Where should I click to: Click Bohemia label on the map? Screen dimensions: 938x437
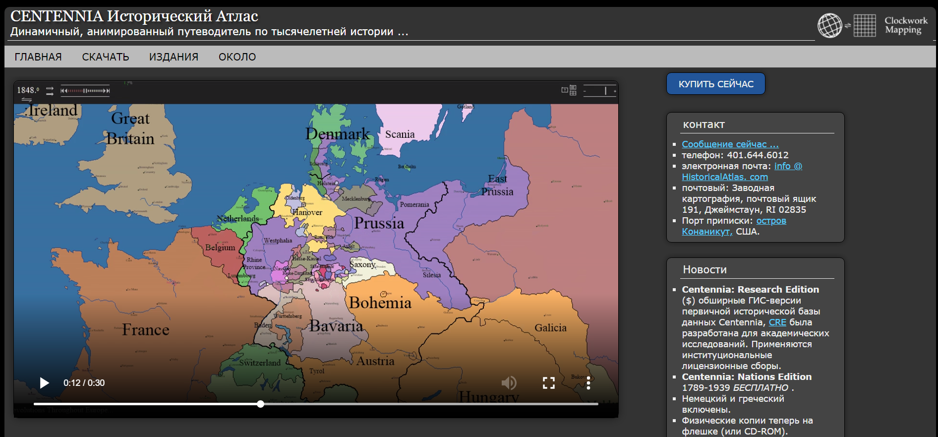(380, 303)
